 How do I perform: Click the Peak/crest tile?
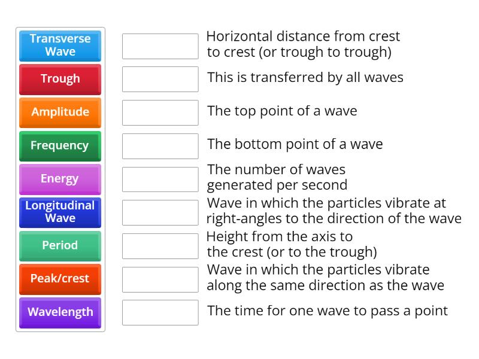(60, 279)
